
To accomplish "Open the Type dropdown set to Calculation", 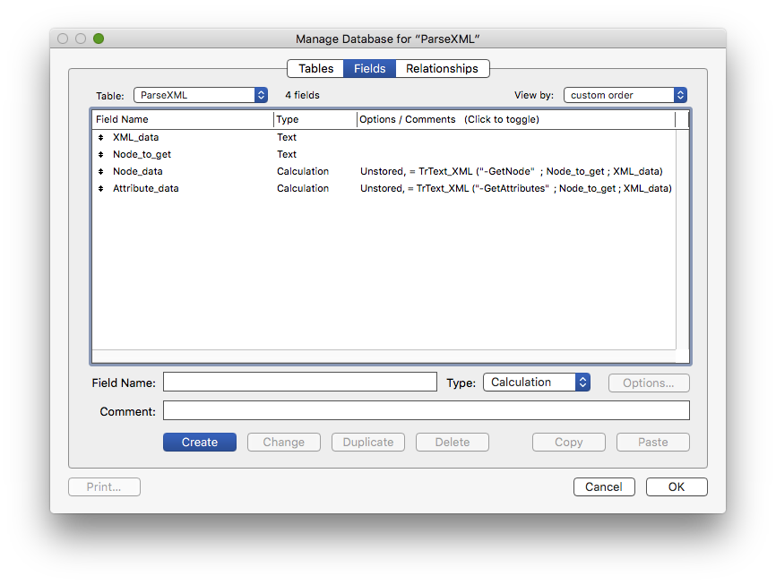I will 537,382.
